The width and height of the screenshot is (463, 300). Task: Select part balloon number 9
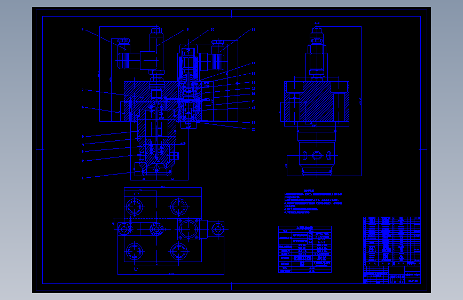(187, 29)
